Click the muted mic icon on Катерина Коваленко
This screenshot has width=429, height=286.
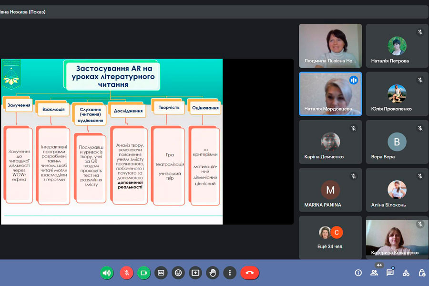tap(420, 225)
